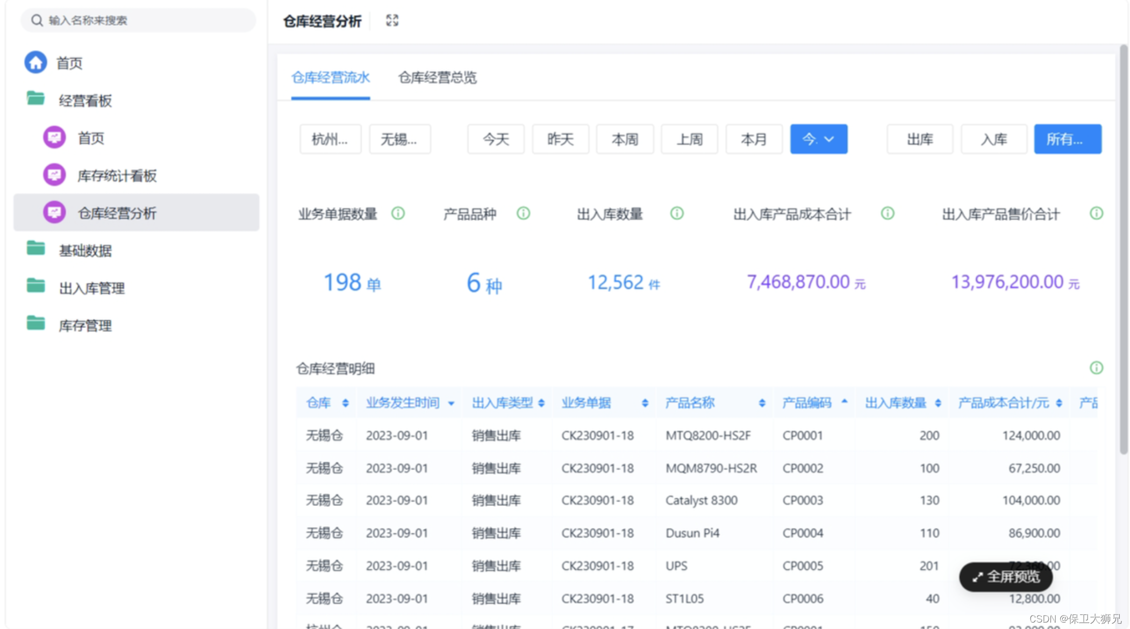Expand the 出入库管理 folder
The height and width of the screenshot is (629, 1130).
[x=91, y=288]
